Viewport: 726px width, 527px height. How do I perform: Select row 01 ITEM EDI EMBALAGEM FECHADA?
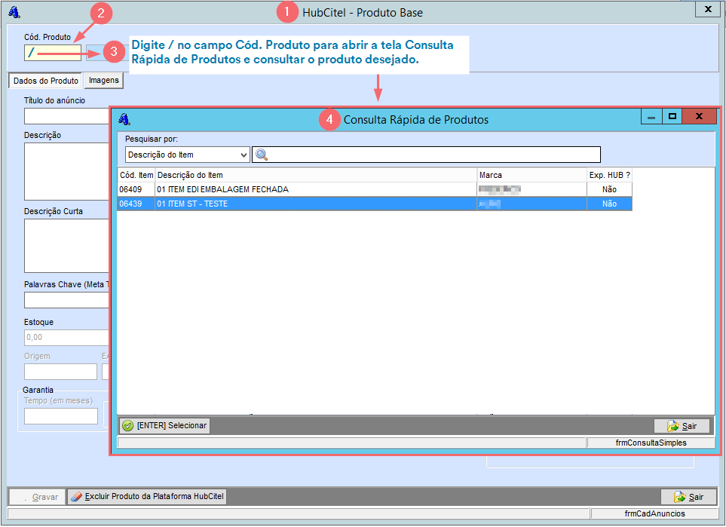pyautogui.click(x=375, y=189)
